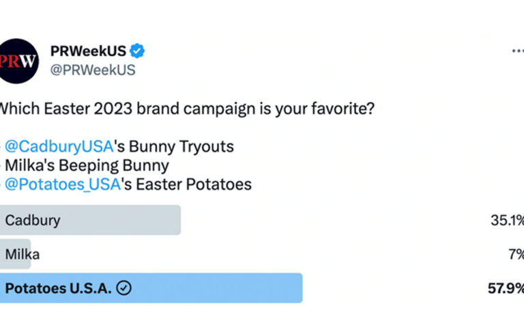Click the checkmark icon beside Potatoes U.S.A.
Screen dimensions: 524x336
pos(124,288)
